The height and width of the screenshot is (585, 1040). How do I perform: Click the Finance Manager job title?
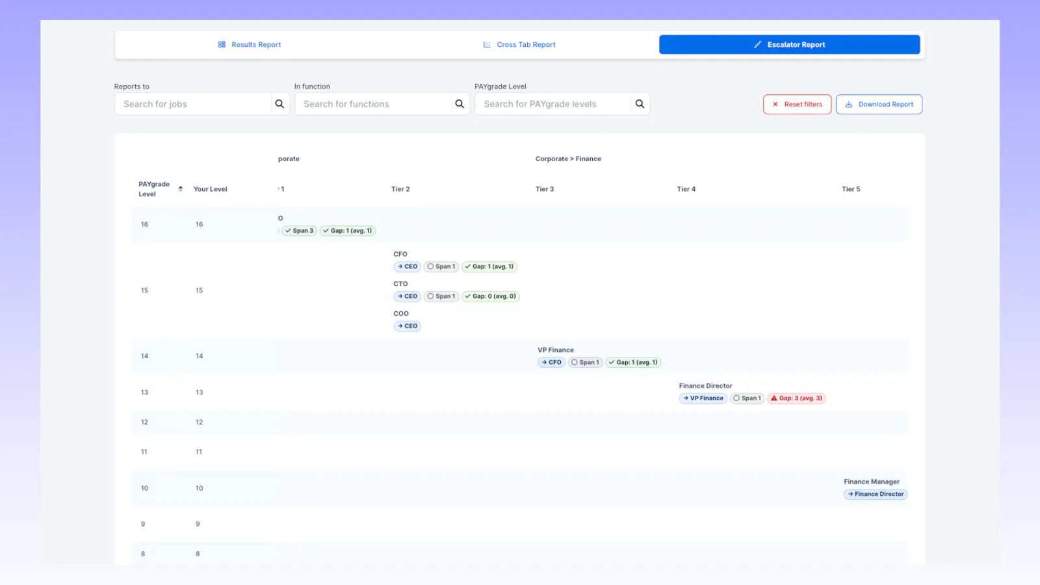872,482
